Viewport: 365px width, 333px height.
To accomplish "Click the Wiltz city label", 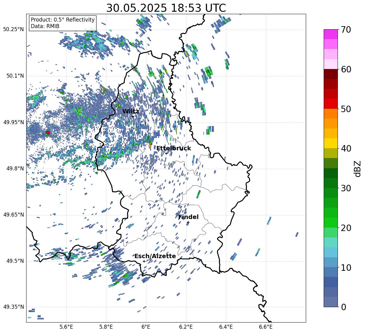I will tap(131, 112).
